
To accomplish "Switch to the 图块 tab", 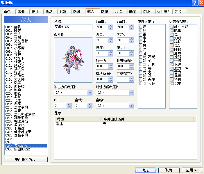I will (x=148, y=12).
